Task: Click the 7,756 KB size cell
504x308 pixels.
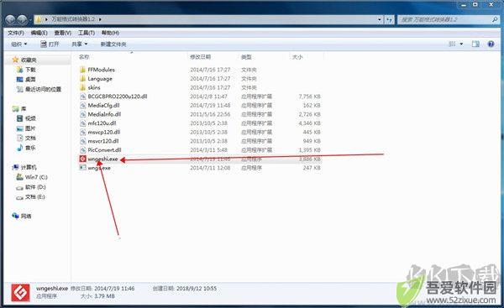Action: pyautogui.click(x=309, y=97)
